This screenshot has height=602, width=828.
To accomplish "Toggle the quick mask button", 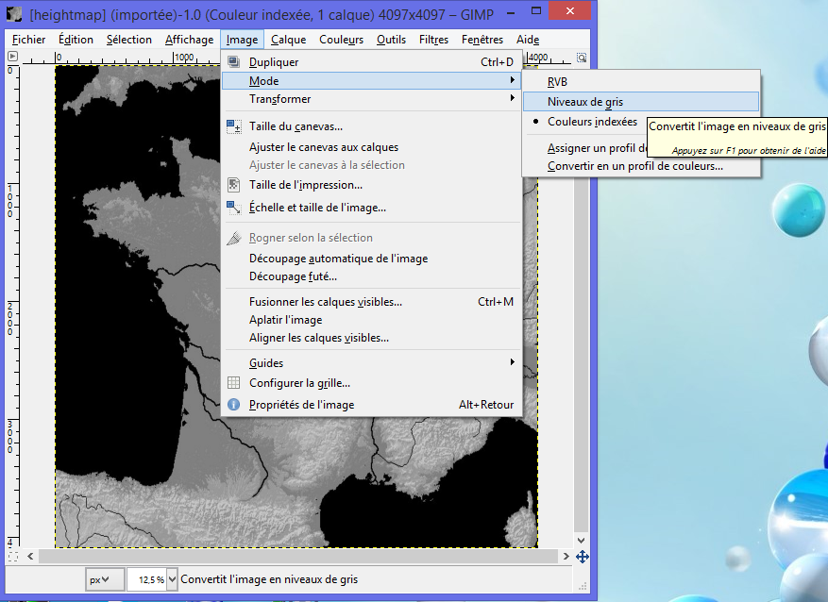I will tap(14, 557).
